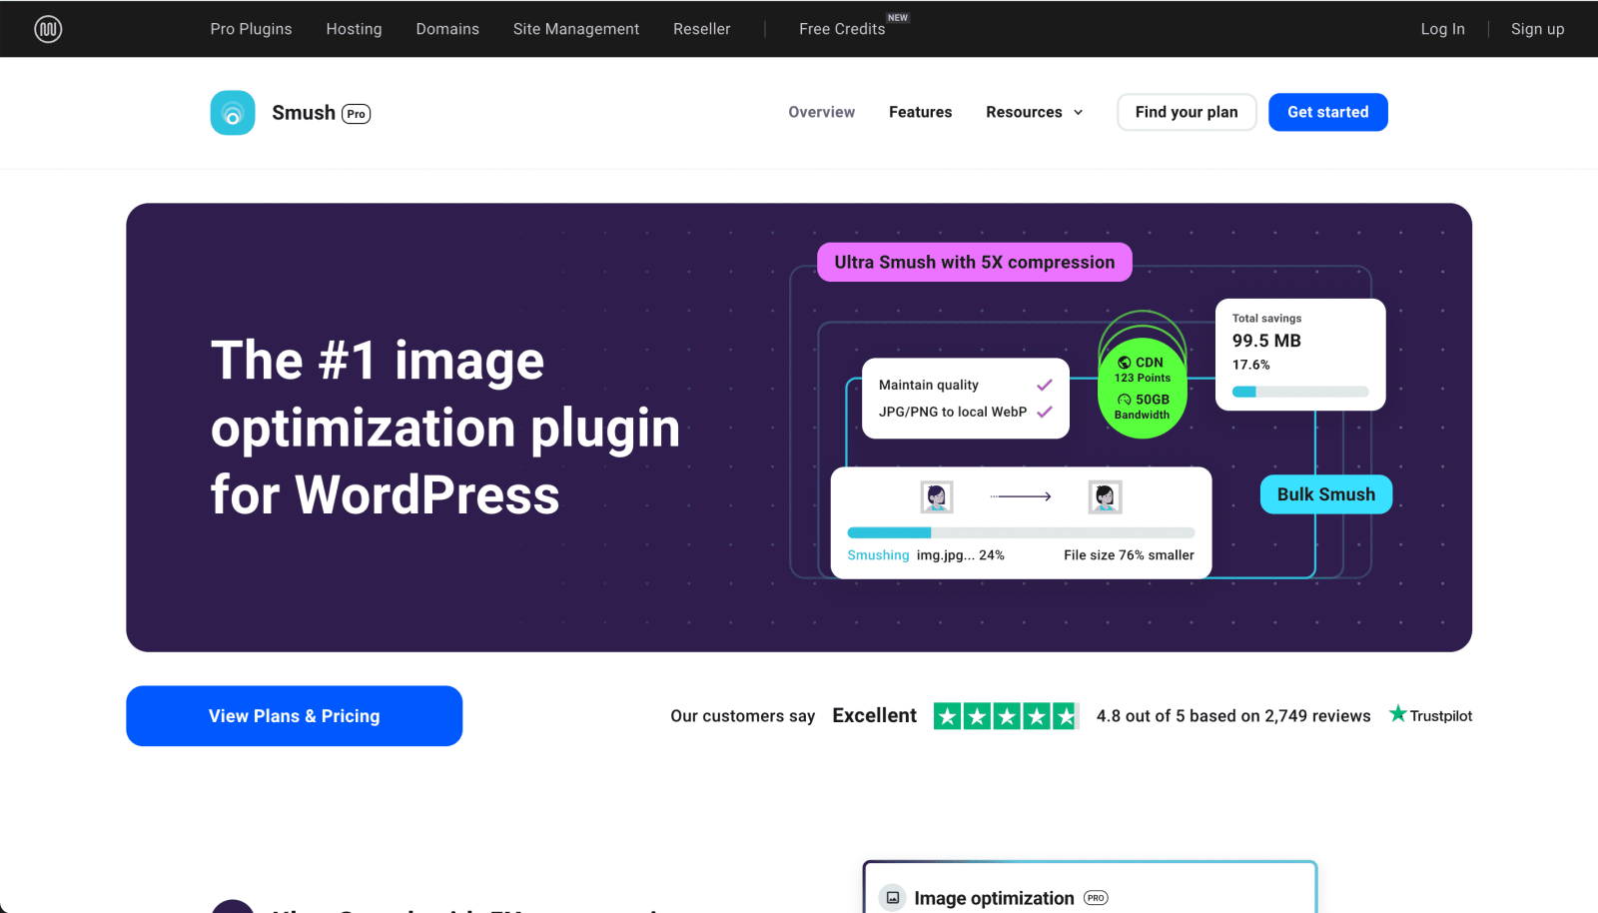Click View Plans & Pricing button
The height and width of the screenshot is (913, 1598).
294,716
